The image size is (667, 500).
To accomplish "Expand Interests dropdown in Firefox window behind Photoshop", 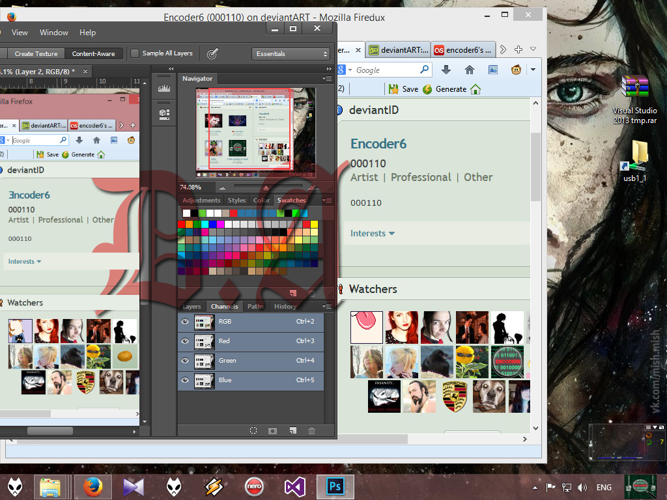I will click(x=372, y=234).
